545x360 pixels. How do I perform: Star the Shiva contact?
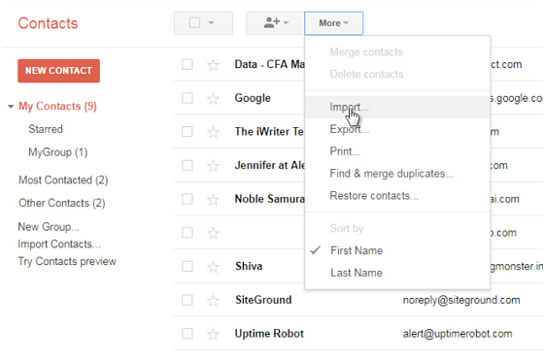[213, 267]
